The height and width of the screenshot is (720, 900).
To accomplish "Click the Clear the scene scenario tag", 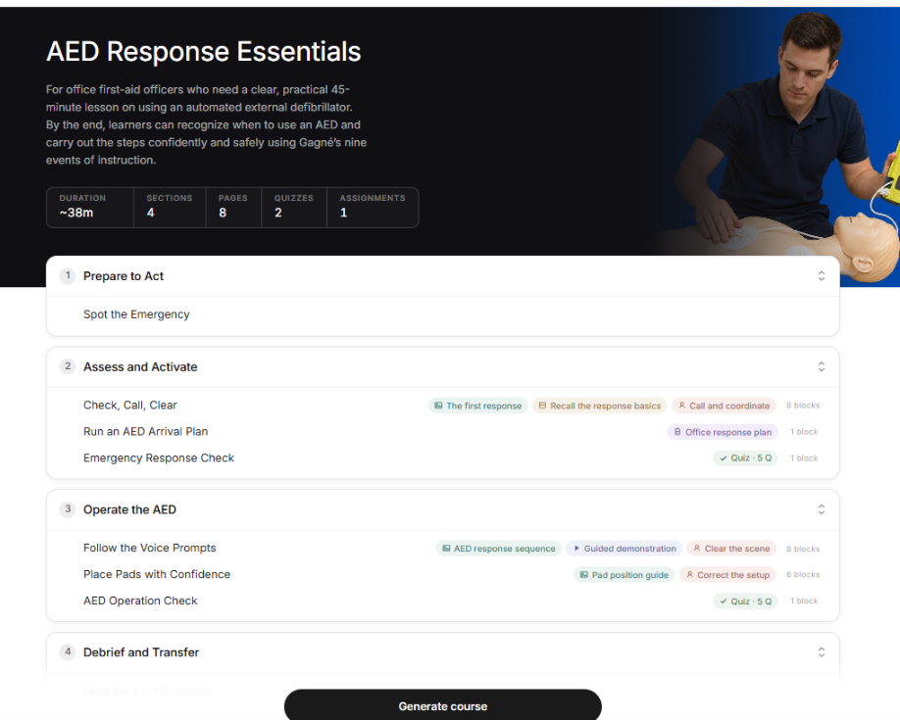I will [731, 549].
